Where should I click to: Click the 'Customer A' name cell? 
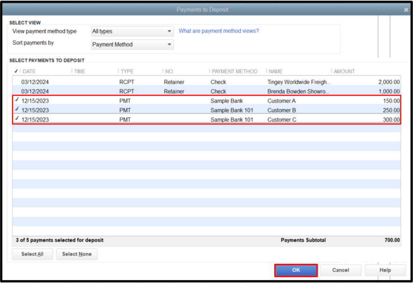[282, 101]
